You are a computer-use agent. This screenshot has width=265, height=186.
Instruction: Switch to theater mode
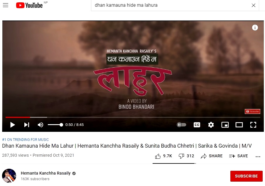coord(239,125)
